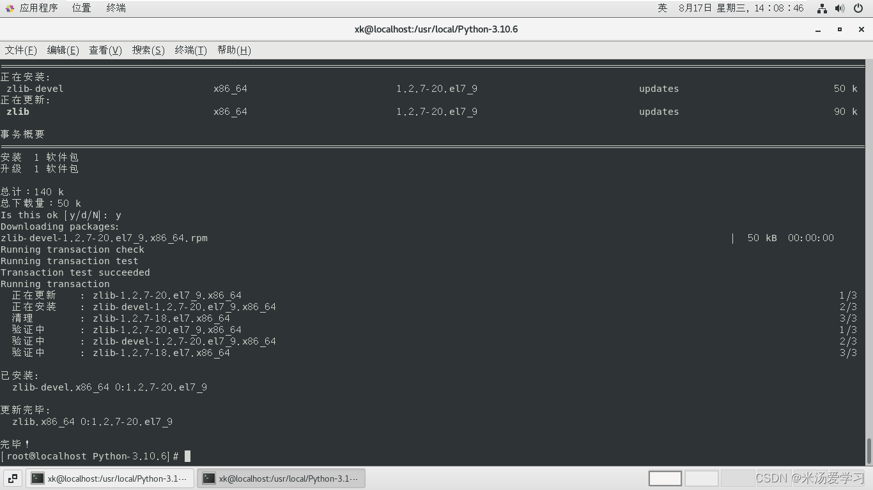This screenshot has height=490, width=873.
Task: Open the 帮助(H) menu
Action: click(234, 50)
